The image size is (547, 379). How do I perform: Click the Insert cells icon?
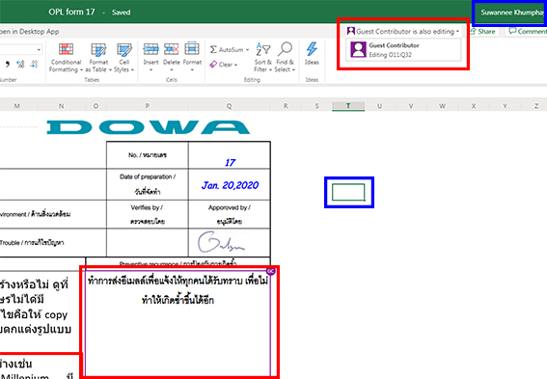pyautogui.click(x=150, y=49)
